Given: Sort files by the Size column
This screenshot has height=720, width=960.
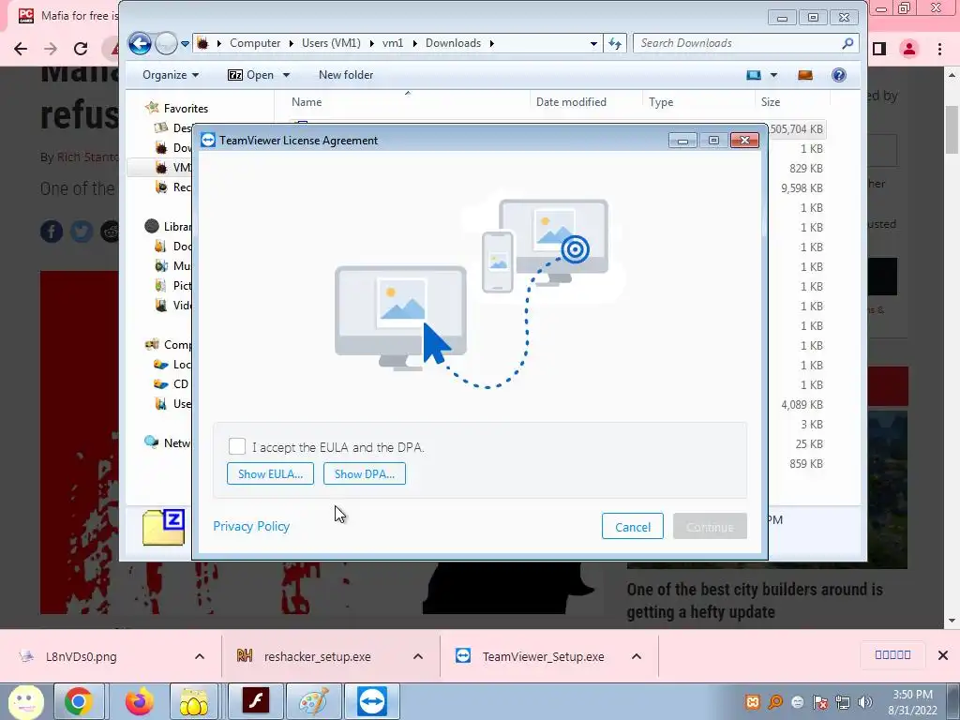Looking at the screenshot, I should point(771,102).
